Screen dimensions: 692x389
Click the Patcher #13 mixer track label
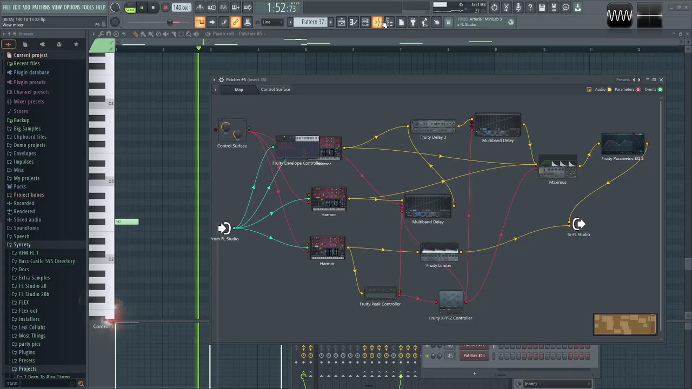point(474,356)
